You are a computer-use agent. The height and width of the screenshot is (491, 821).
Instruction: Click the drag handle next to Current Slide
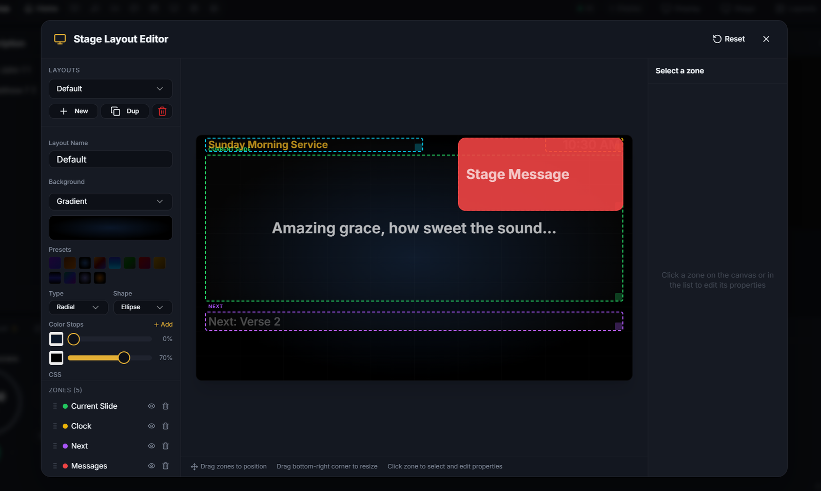click(54, 406)
